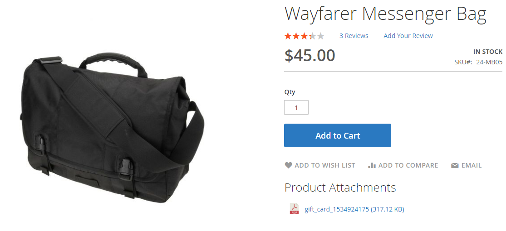Screen dimensions: 506x231
Task: Add the Wayfarer bag to cart
Action: coord(338,135)
